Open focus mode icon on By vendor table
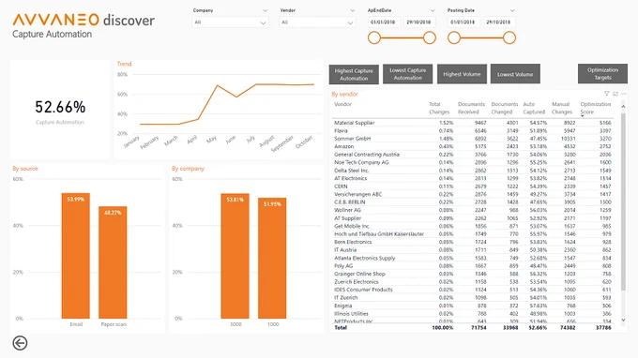The width and height of the screenshot is (638, 358). point(615,94)
